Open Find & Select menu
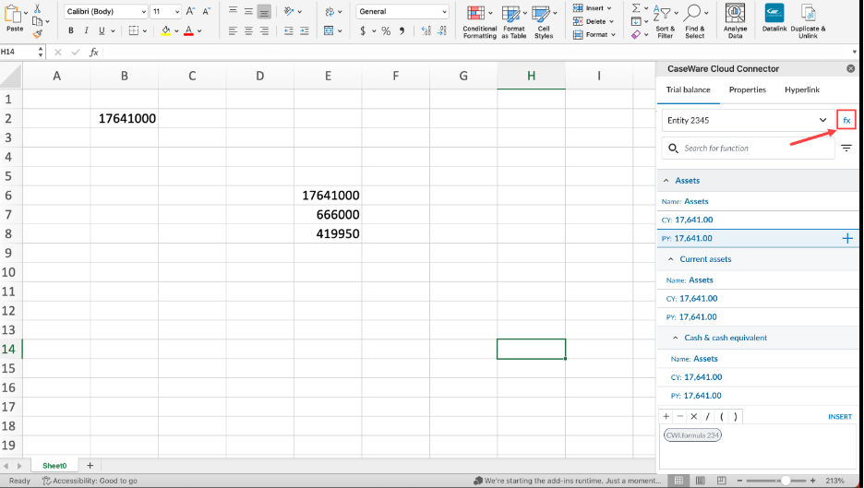 coord(695,22)
